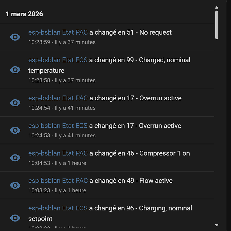Screen dimensions: 231x231
Task: Click eye icon of the 10:24:53 Overrun active entry
Action: click(15, 130)
